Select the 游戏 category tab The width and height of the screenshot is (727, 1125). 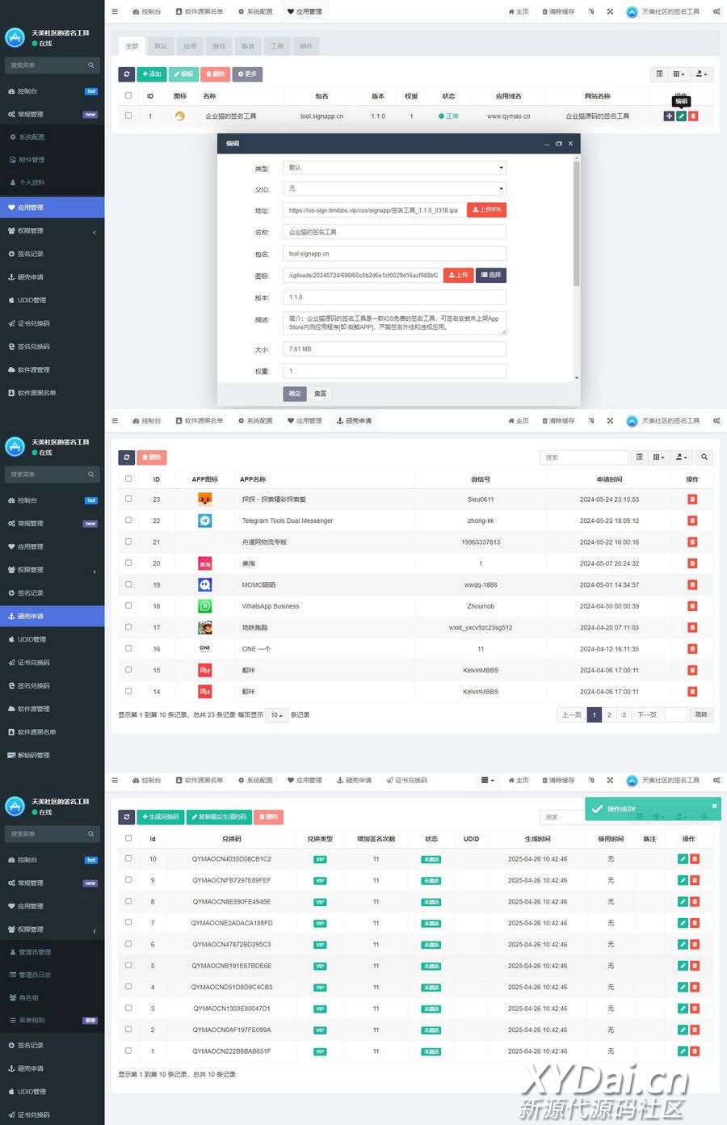pos(219,46)
